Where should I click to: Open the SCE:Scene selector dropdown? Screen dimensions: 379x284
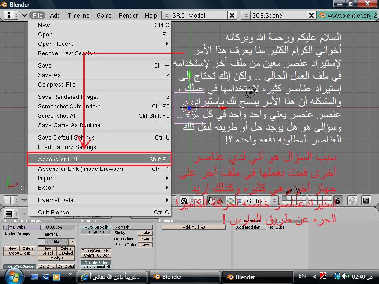click(x=246, y=16)
